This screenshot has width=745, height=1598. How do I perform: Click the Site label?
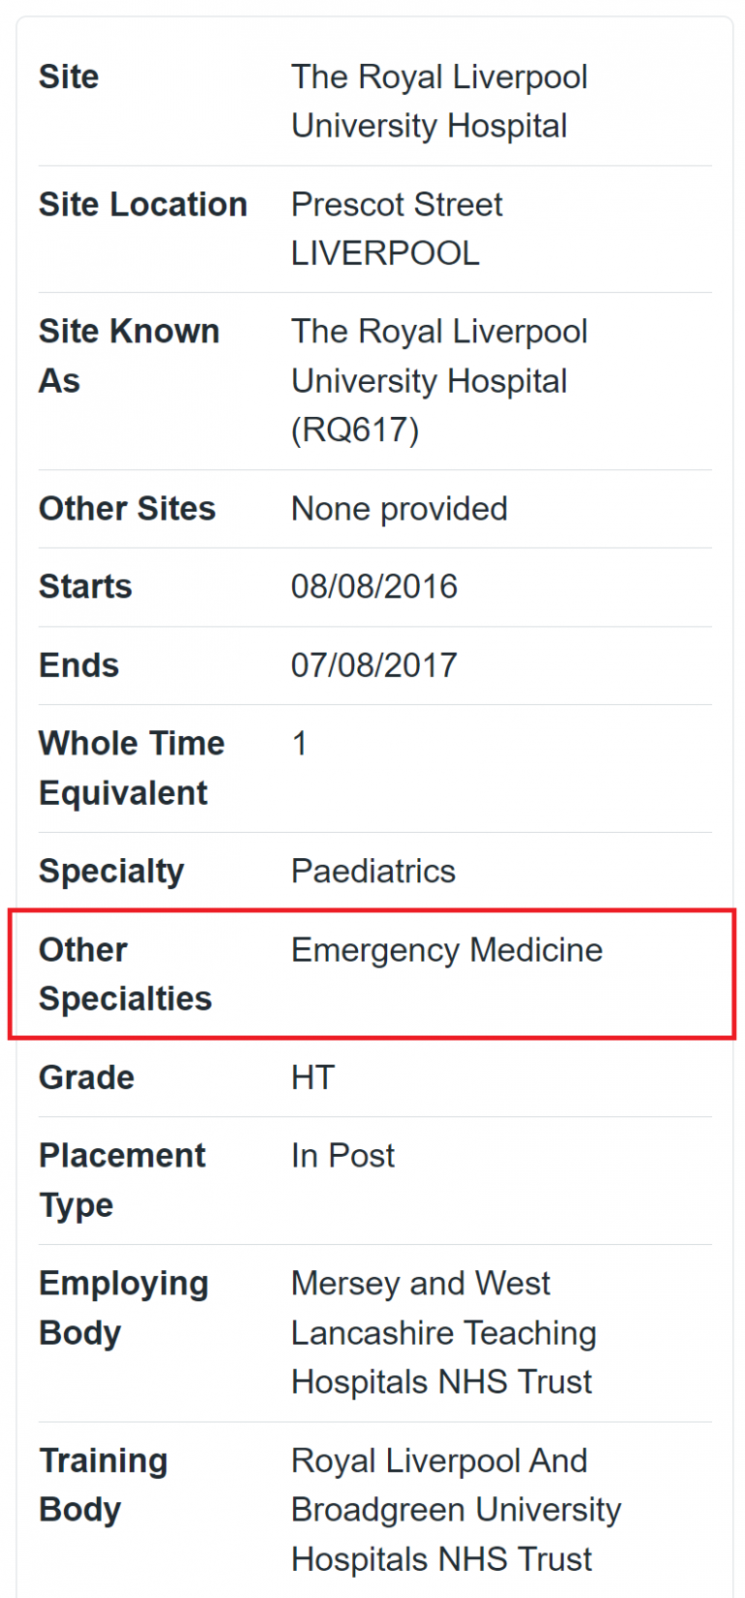coord(69,77)
